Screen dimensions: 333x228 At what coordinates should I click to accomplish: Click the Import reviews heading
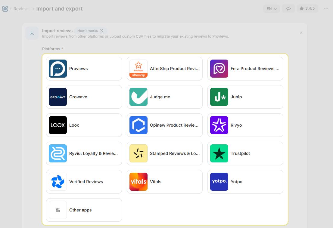[57, 31]
